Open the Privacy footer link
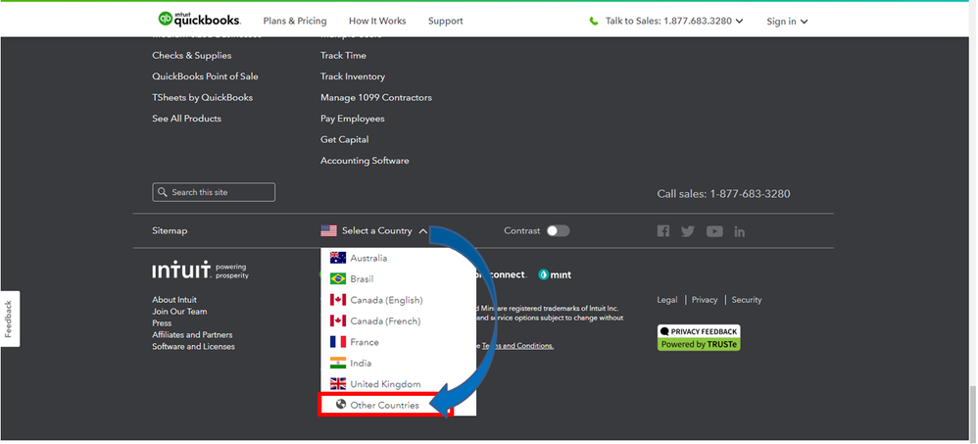 coord(705,300)
